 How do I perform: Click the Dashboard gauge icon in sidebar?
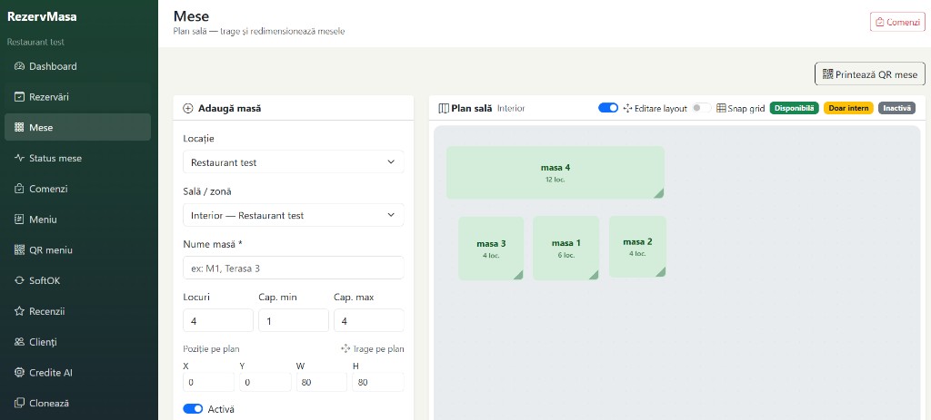point(19,66)
